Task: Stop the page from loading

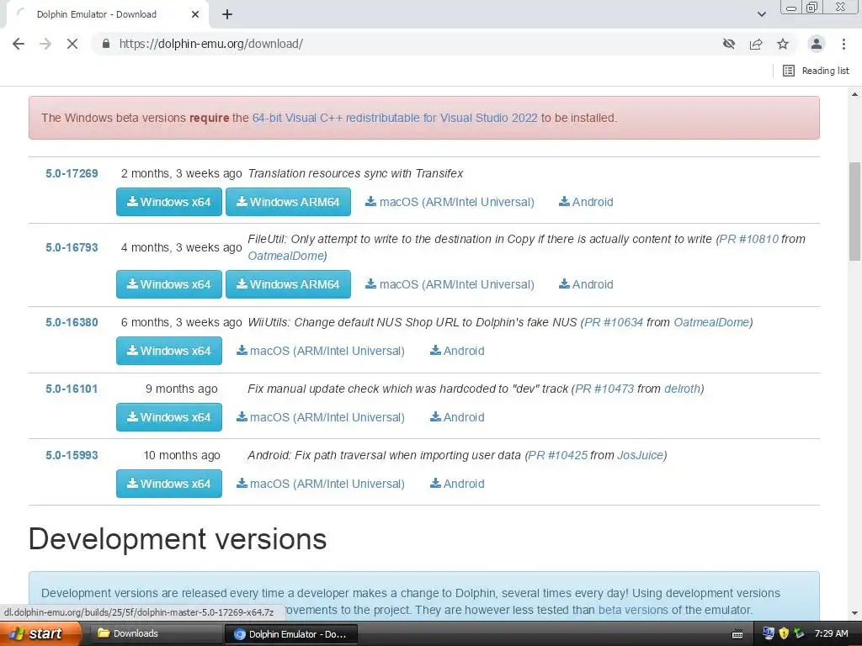Action: point(72,44)
